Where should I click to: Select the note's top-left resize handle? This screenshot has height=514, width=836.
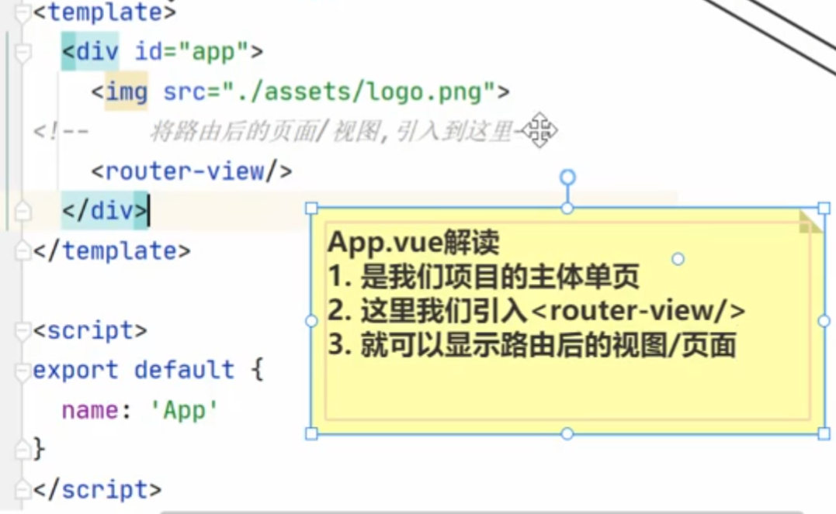point(311,208)
